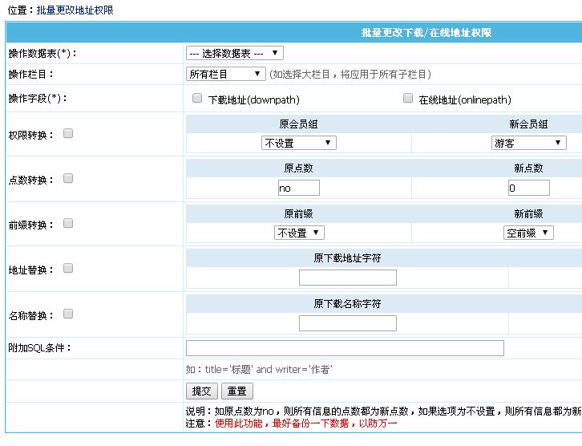
Task: Open the 批量更改地址权限 breadcrumb link
Action: tap(75, 10)
